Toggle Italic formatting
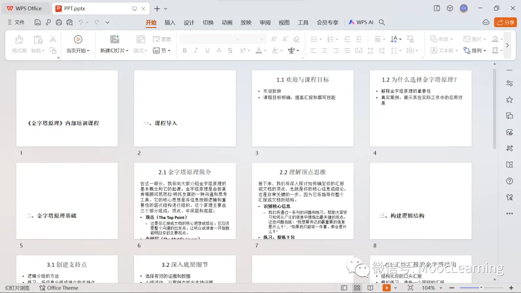The height and width of the screenshot is (293, 521). coord(196,51)
